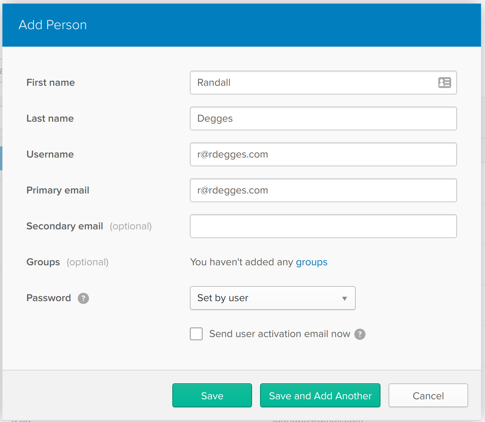Viewport: 485px width, 422px height.
Task: Click the Save button
Action: coord(212,396)
